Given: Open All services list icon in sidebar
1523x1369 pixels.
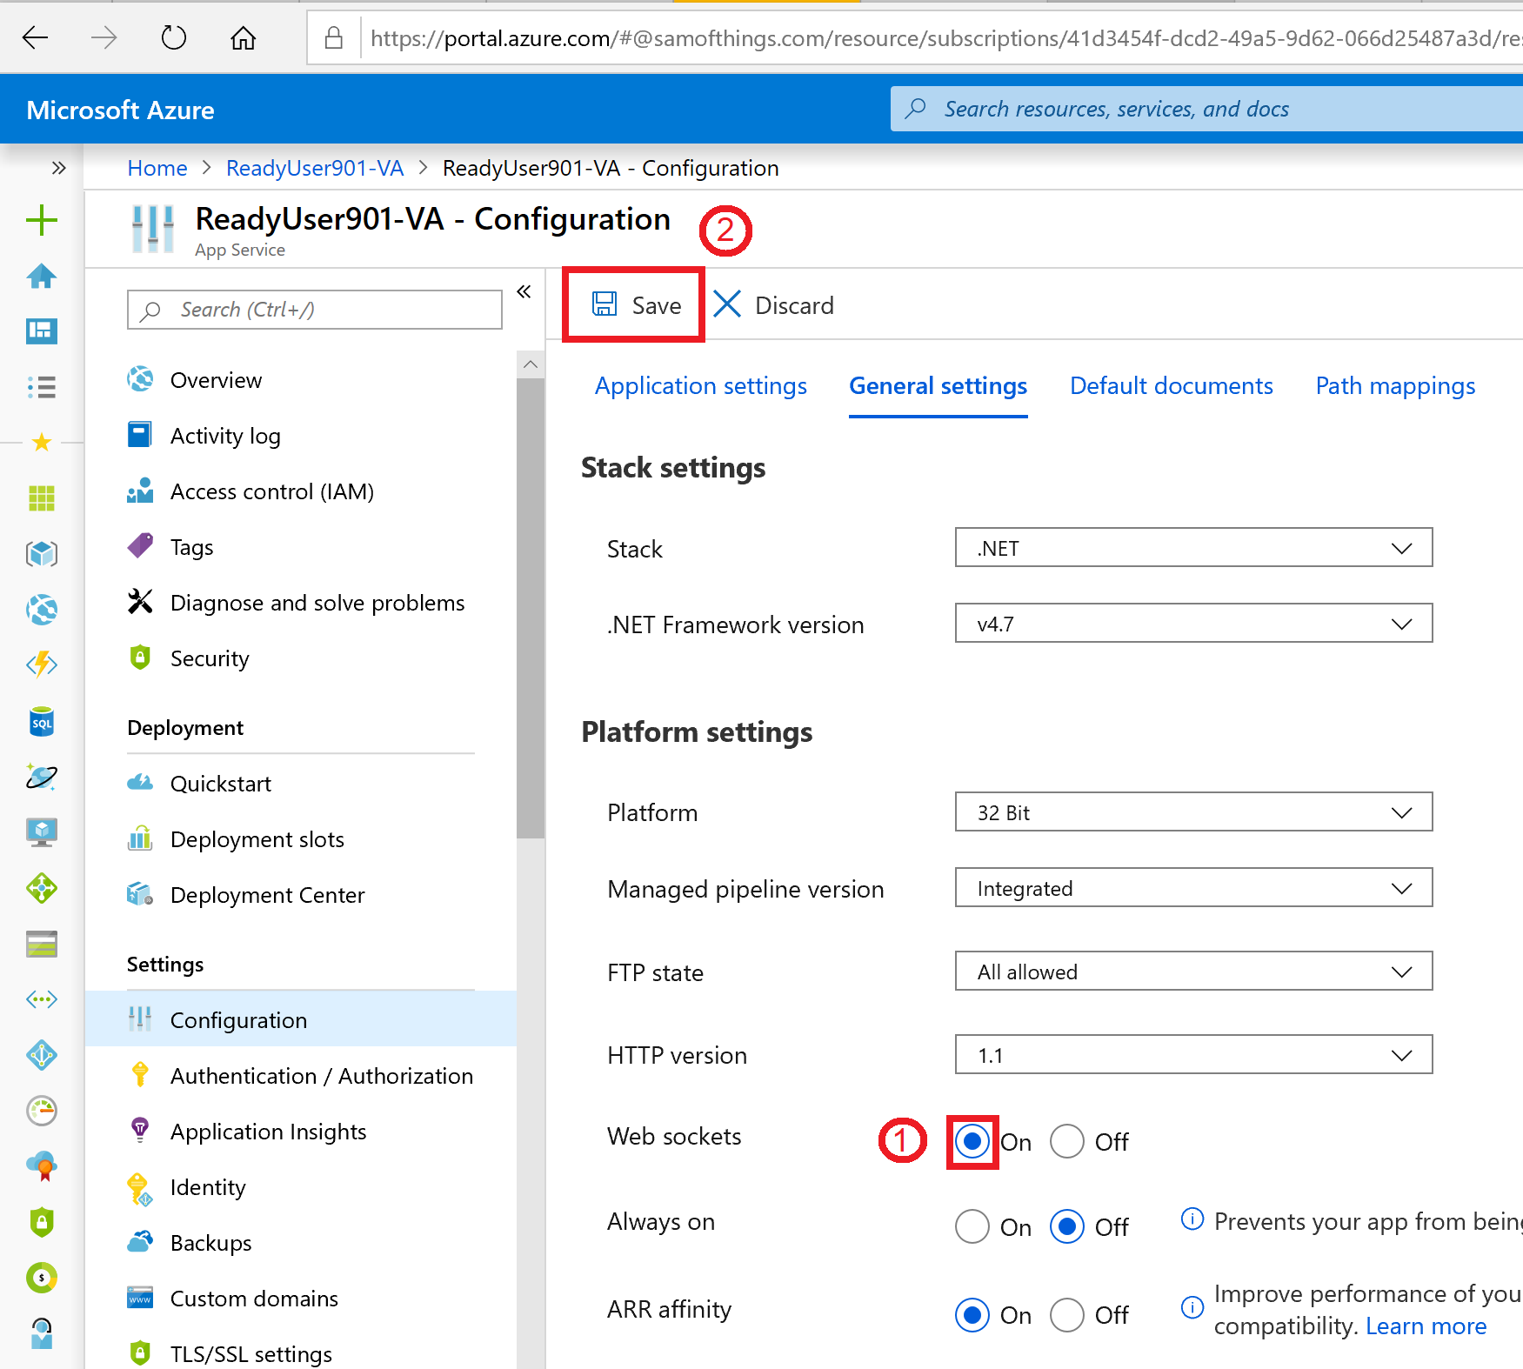Looking at the screenshot, I should (42, 386).
